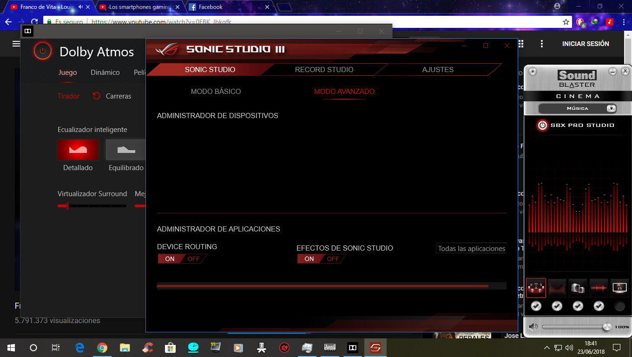Open the Sound Blaster taskbar icon

pos(330,347)
